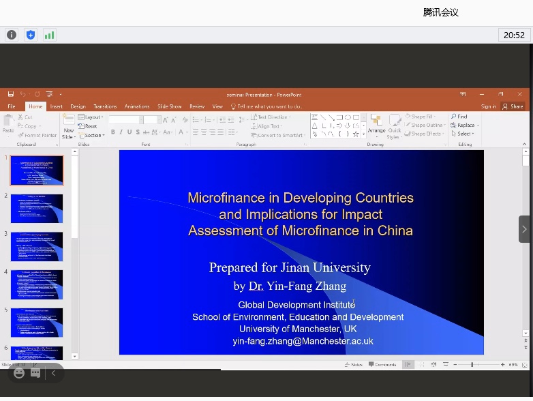Click the blue security shield icon
The width and height of the screenshot is (533, 401).
point(31,35)
